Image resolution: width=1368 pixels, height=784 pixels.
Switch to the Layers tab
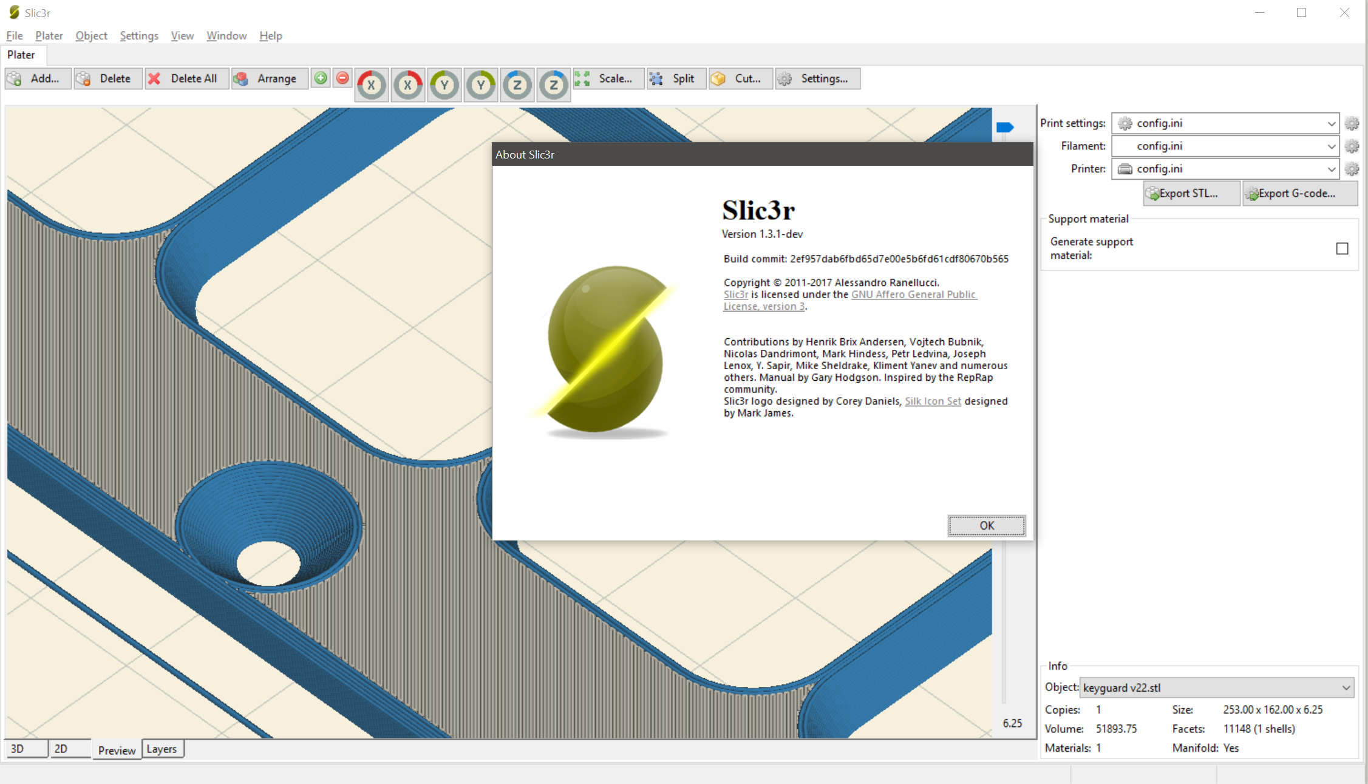162,749
